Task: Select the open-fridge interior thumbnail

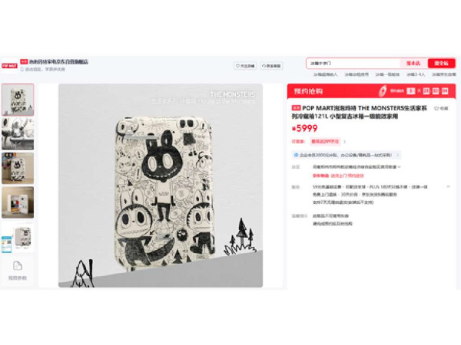Action: tap(18, 202)
